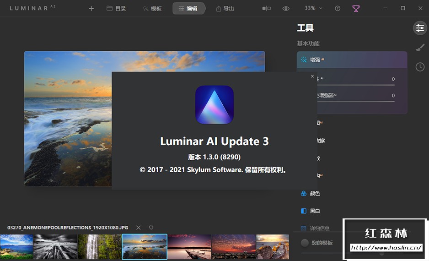The height and width of the screenshot is (261, 429).
Task: Minimize the Luminar AI window
Action: tap(385, 8)
